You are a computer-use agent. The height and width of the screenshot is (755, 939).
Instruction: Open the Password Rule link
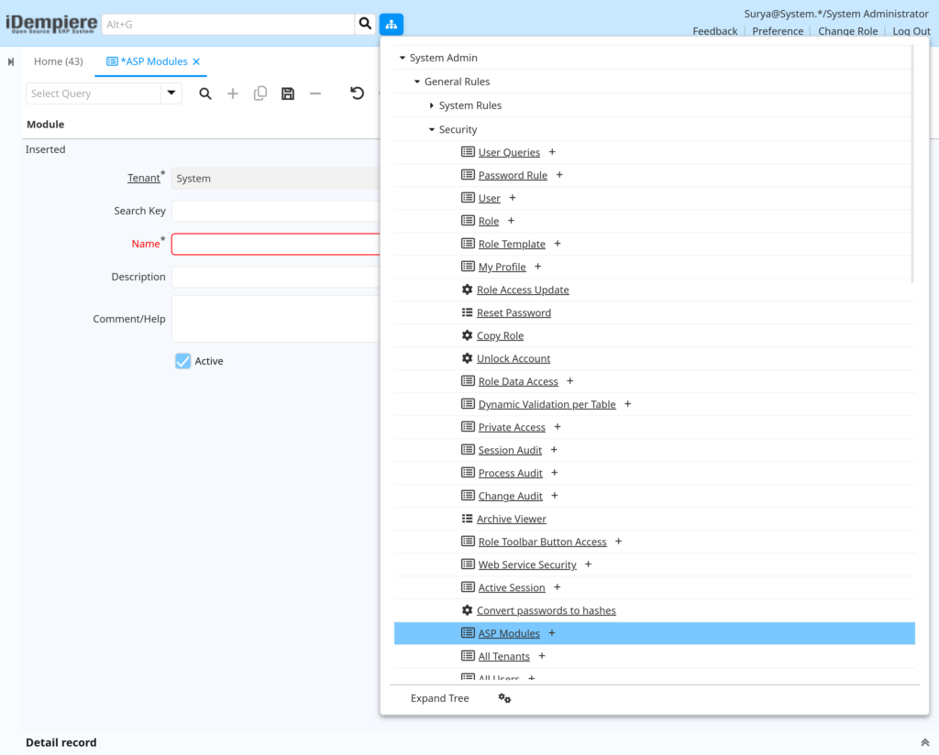tap(513, 175)
